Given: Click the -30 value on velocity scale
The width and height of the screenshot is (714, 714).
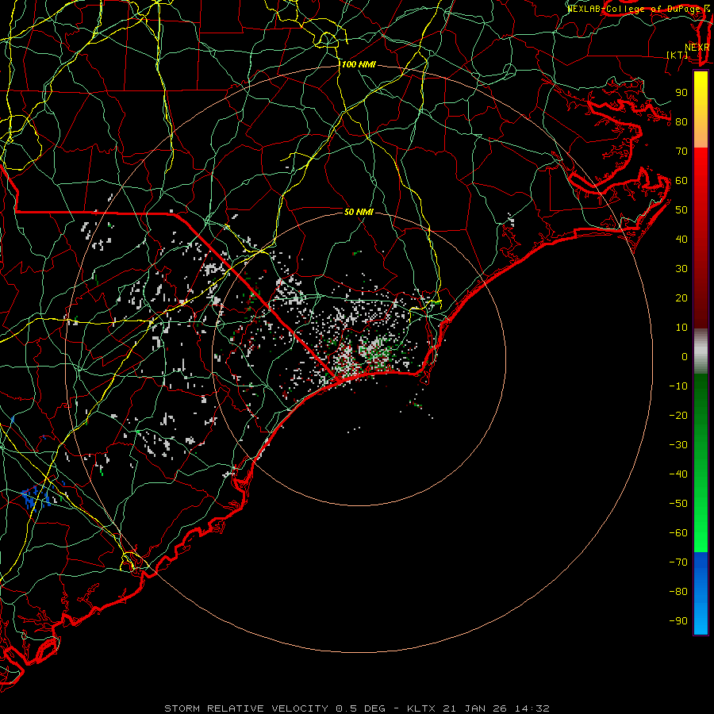Looking at the screenshot, I should (x=678, y=445).
